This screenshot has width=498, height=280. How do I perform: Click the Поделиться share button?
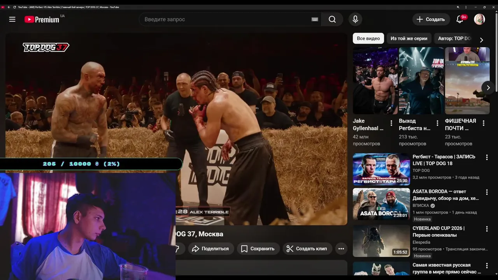[x=211, y=248]
